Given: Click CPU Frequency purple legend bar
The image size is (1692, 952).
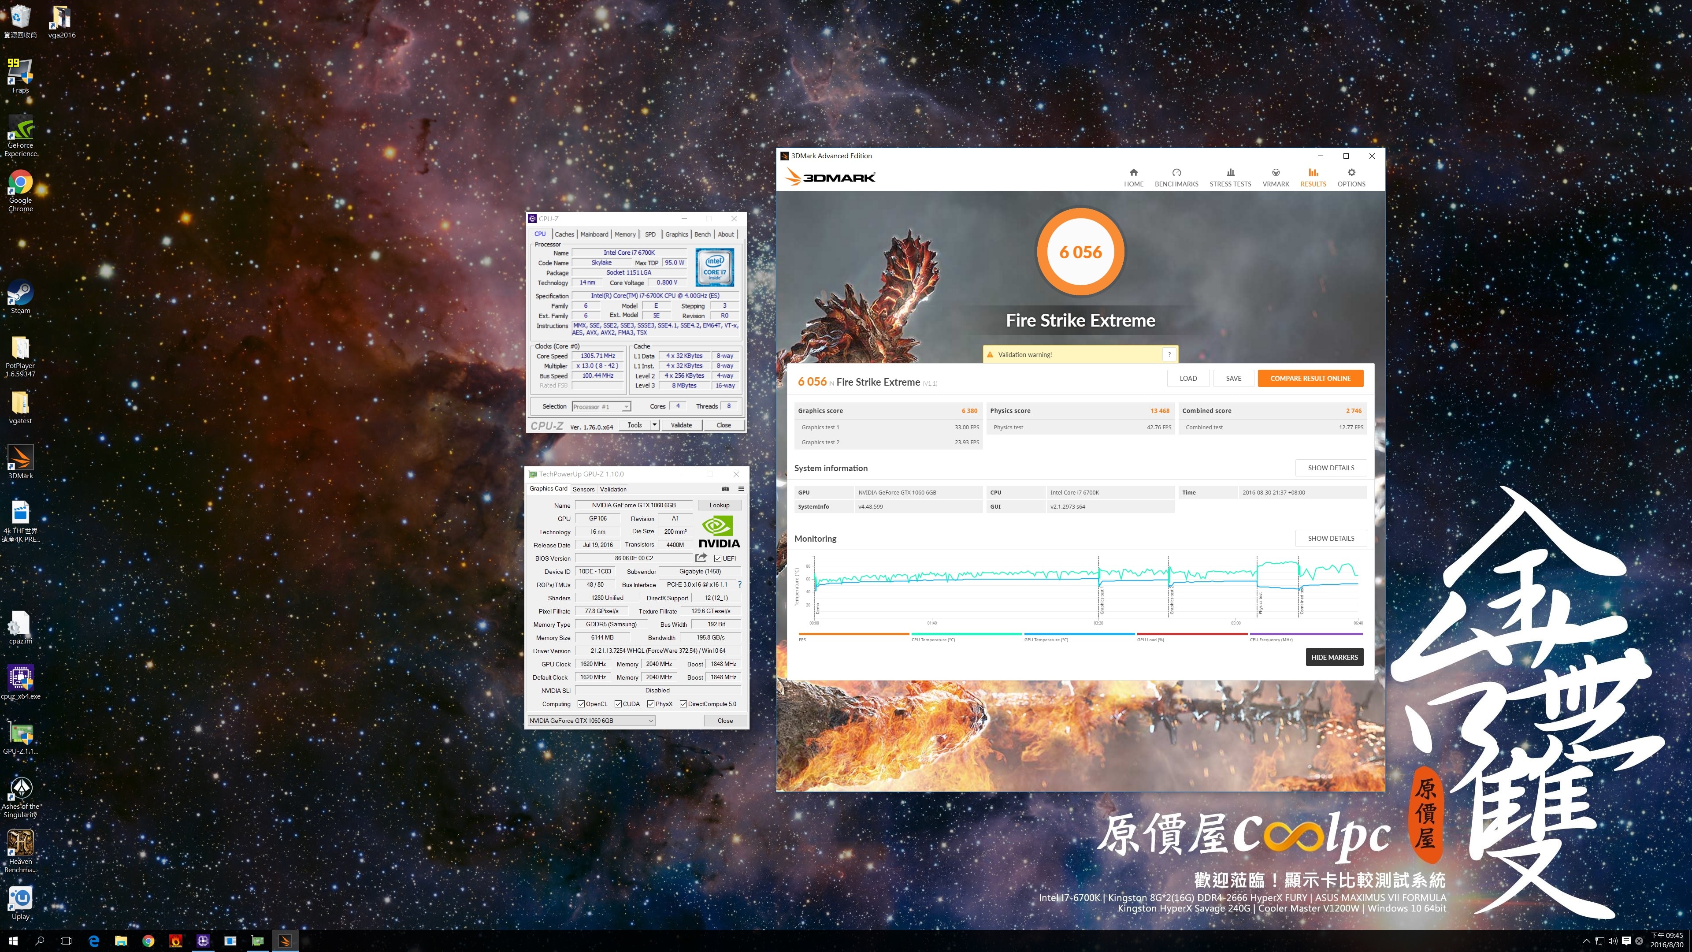Looking at the screenshot, I should click(1306, 634).
